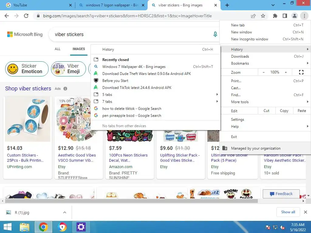Enter fullscreen with the zoom fullscreen icon
The image size is (311, 233).
pos(301,72)
